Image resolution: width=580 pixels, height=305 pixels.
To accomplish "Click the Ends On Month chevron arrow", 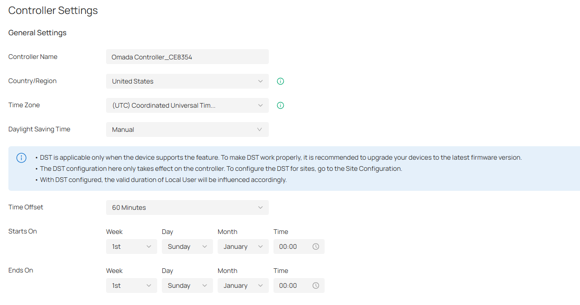I will [260, 286].
